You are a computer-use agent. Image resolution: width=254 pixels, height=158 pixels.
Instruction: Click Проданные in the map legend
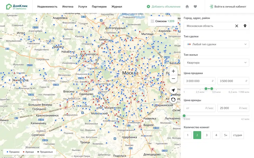coord(45,152)
